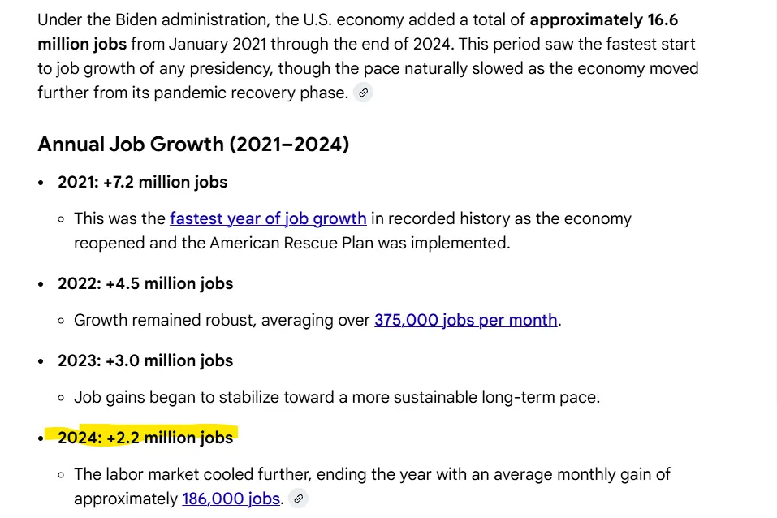
Task: Follow the "375,000 jobs per month" link
Action: pos(465,320)
